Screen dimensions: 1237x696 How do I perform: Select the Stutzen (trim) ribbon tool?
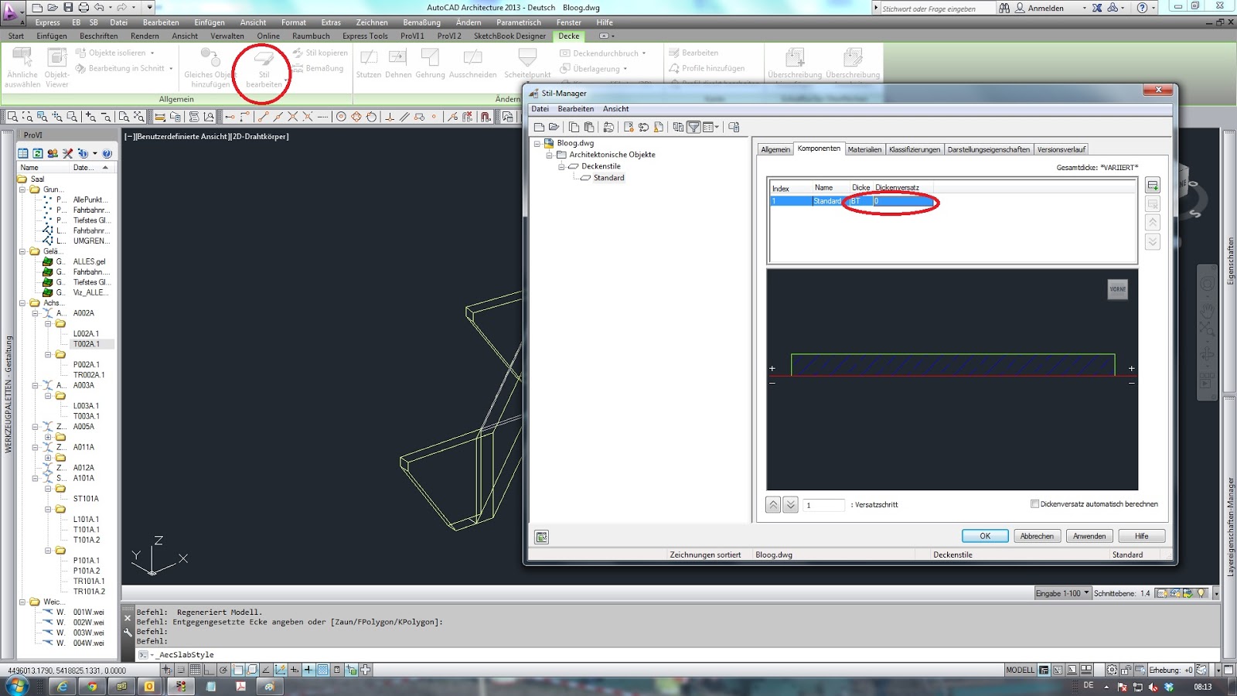(x=369, y=63)
